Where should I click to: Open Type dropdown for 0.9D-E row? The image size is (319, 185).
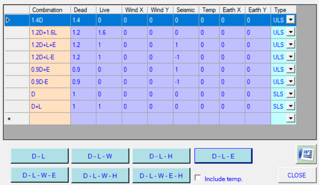(291, 81)
